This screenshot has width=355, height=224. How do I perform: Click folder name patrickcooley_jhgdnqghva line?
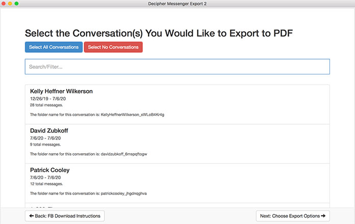point(88,193)
